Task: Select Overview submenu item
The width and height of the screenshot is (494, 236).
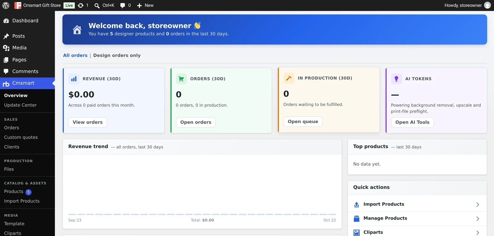Action: [x=16, y=96]
